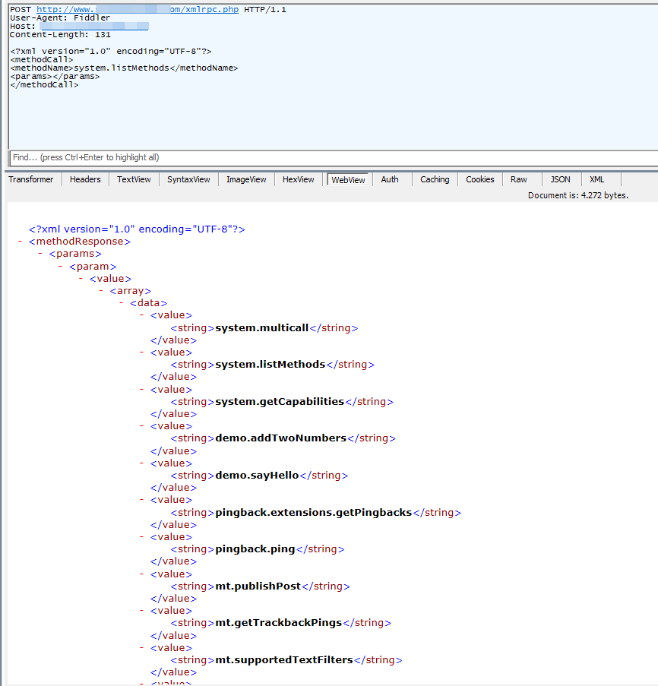Open the HexView tab

[x=298, y=179]
